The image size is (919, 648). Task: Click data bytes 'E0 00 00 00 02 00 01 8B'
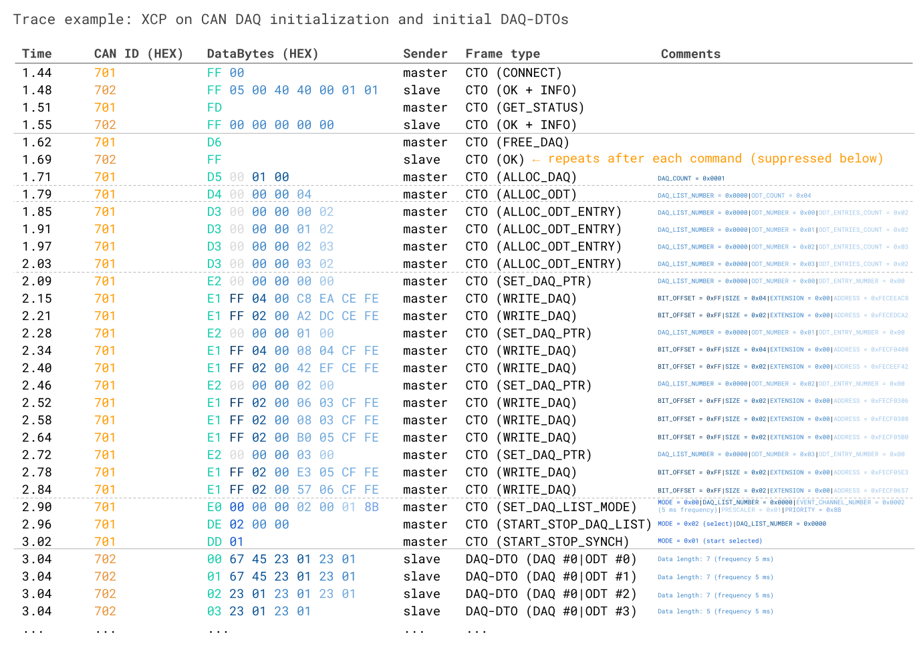(293, 507)
